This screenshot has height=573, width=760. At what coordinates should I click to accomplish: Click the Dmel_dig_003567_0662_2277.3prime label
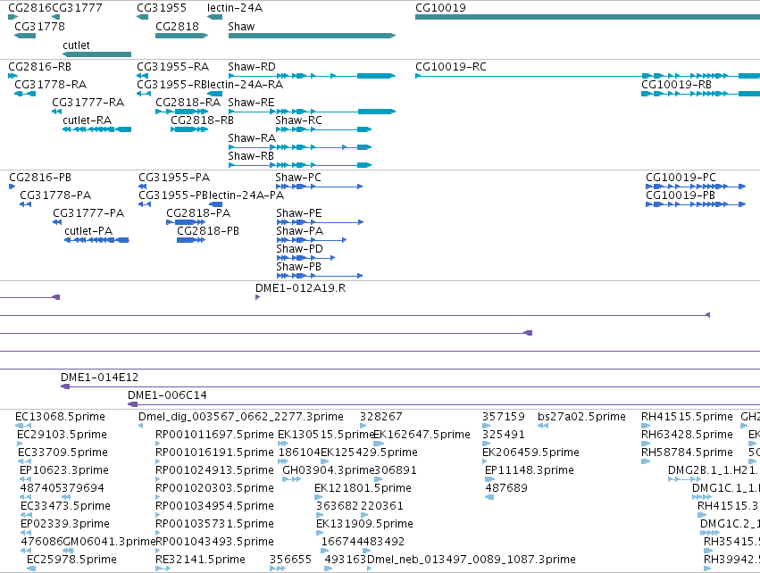(x=241, y=417)
